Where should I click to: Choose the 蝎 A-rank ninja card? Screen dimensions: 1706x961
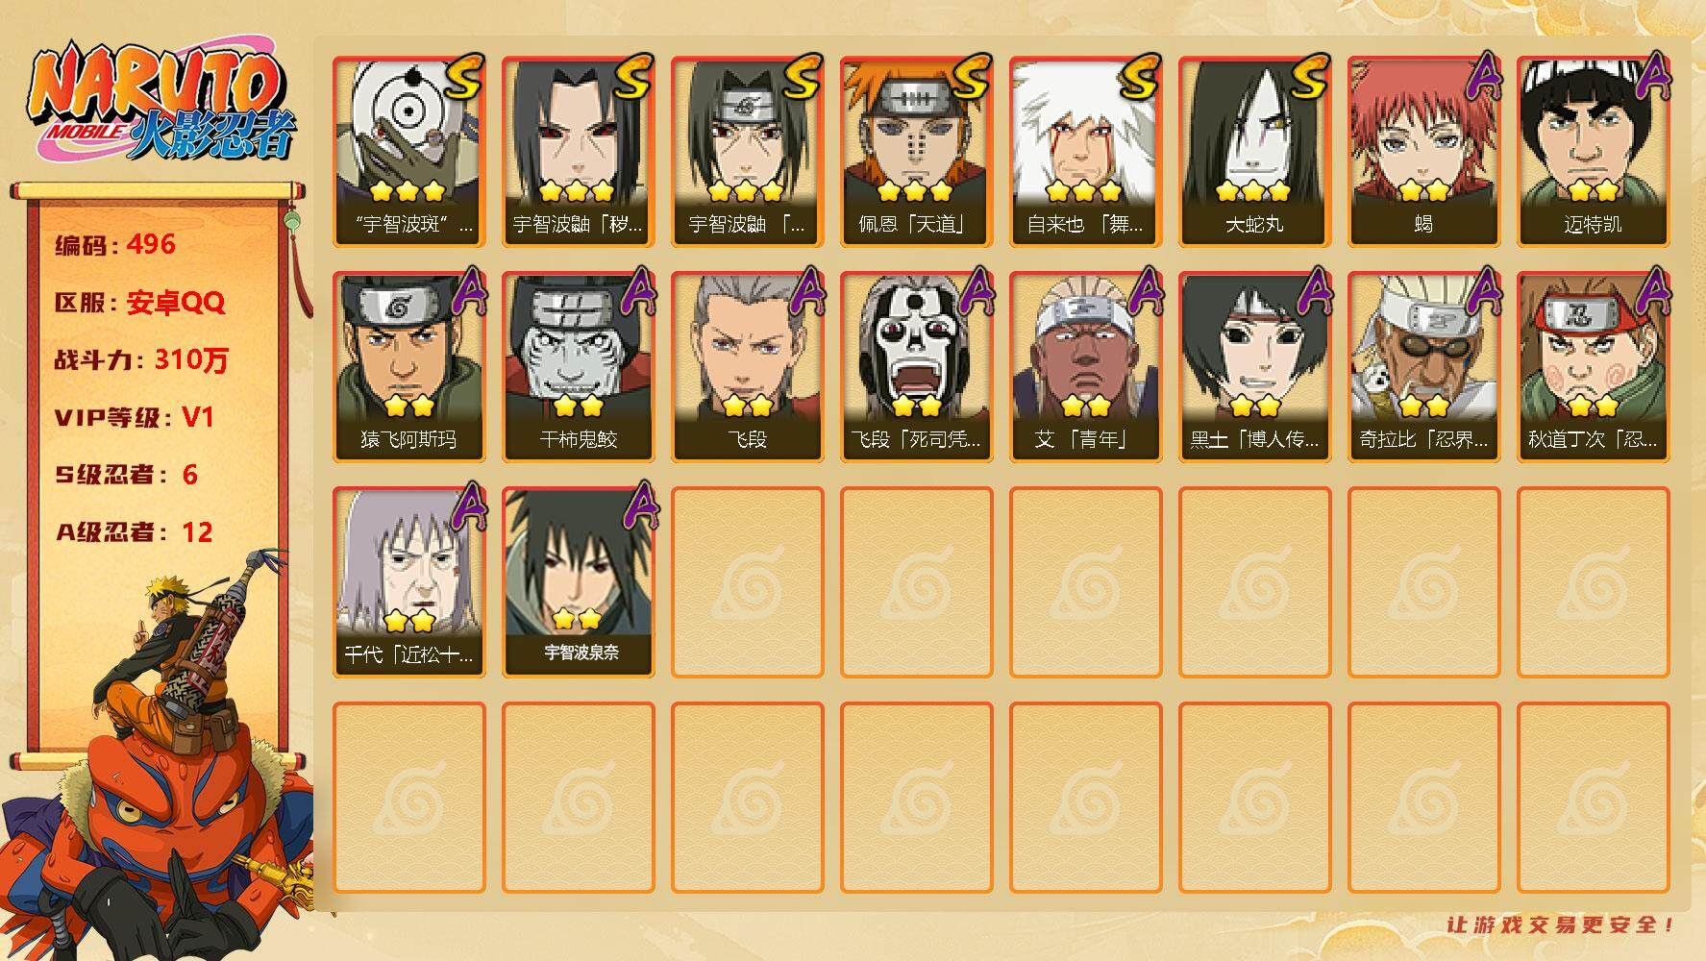coord(1423,152)
